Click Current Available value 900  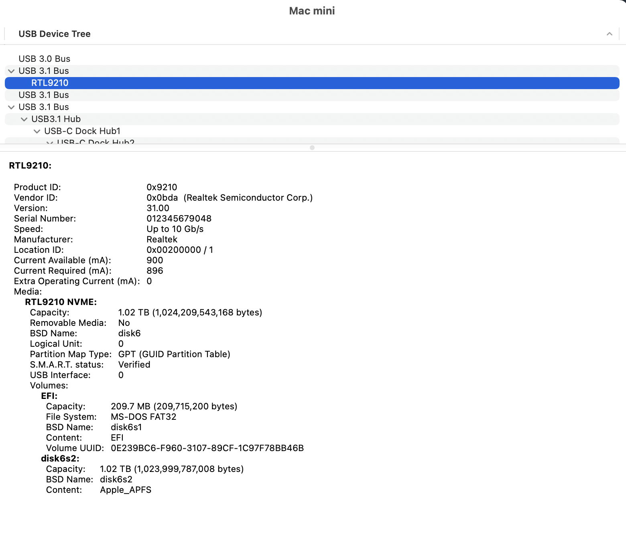click(155, 260)
